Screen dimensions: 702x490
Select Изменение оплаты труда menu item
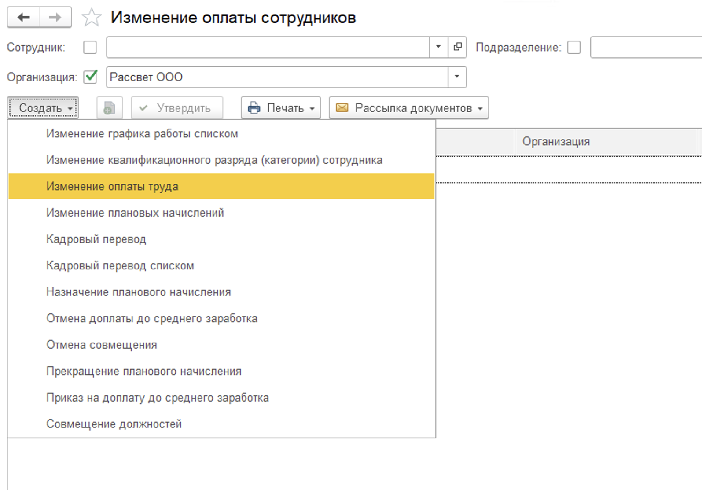(x=221, y=187)
